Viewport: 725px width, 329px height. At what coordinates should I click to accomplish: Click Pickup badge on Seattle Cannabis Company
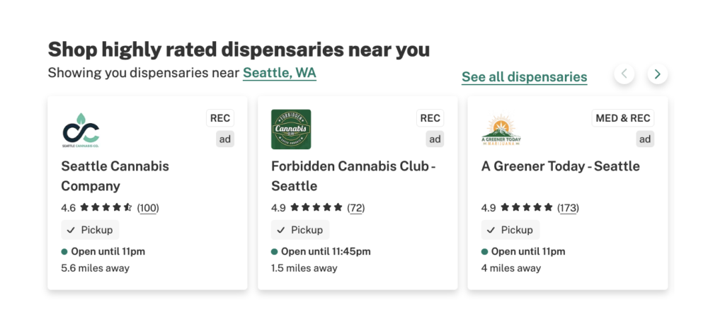click(x=90, y=230)
